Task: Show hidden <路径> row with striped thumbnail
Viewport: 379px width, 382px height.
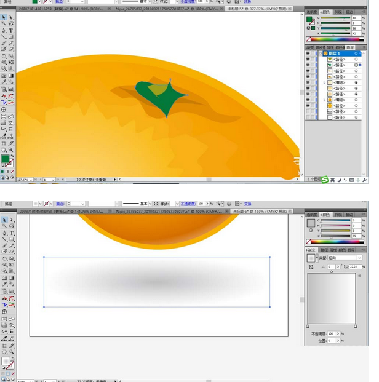Action: pos(308,111)
